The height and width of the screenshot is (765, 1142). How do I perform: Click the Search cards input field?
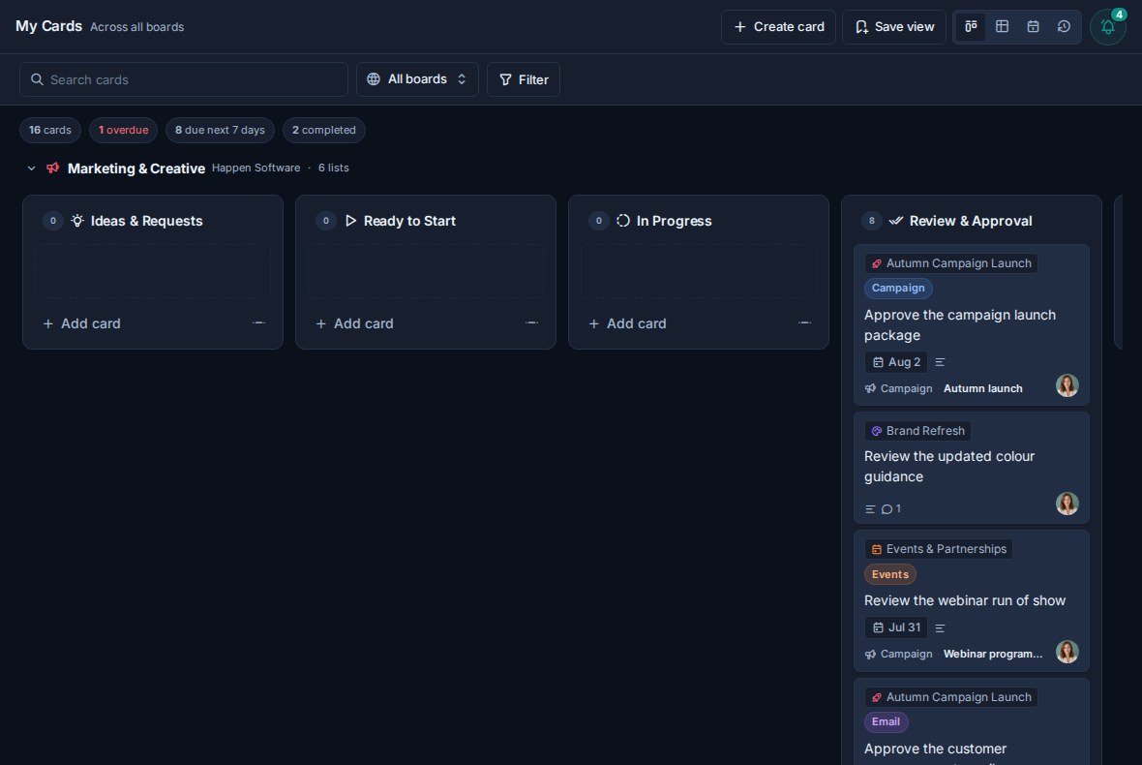pos(184,79)
